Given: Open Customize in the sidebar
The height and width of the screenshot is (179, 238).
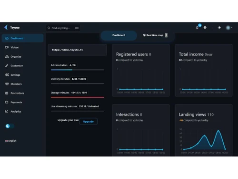Looking at the screenshot, I should tap(22, 65).
